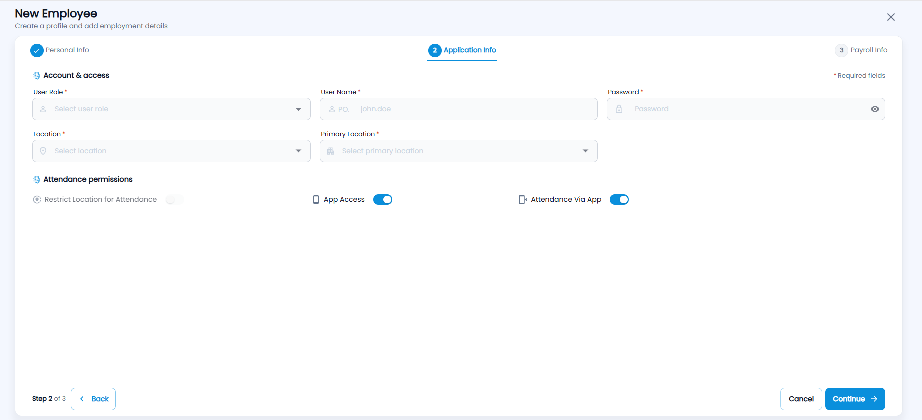Jump to the Payroll Info step
Screen dimensions: 922x420
click(x=861, y=50)
